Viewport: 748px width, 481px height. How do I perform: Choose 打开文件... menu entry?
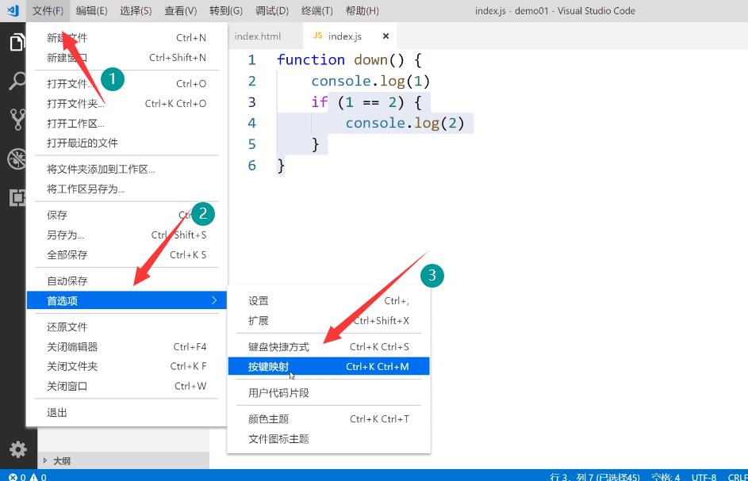point(126,83)
